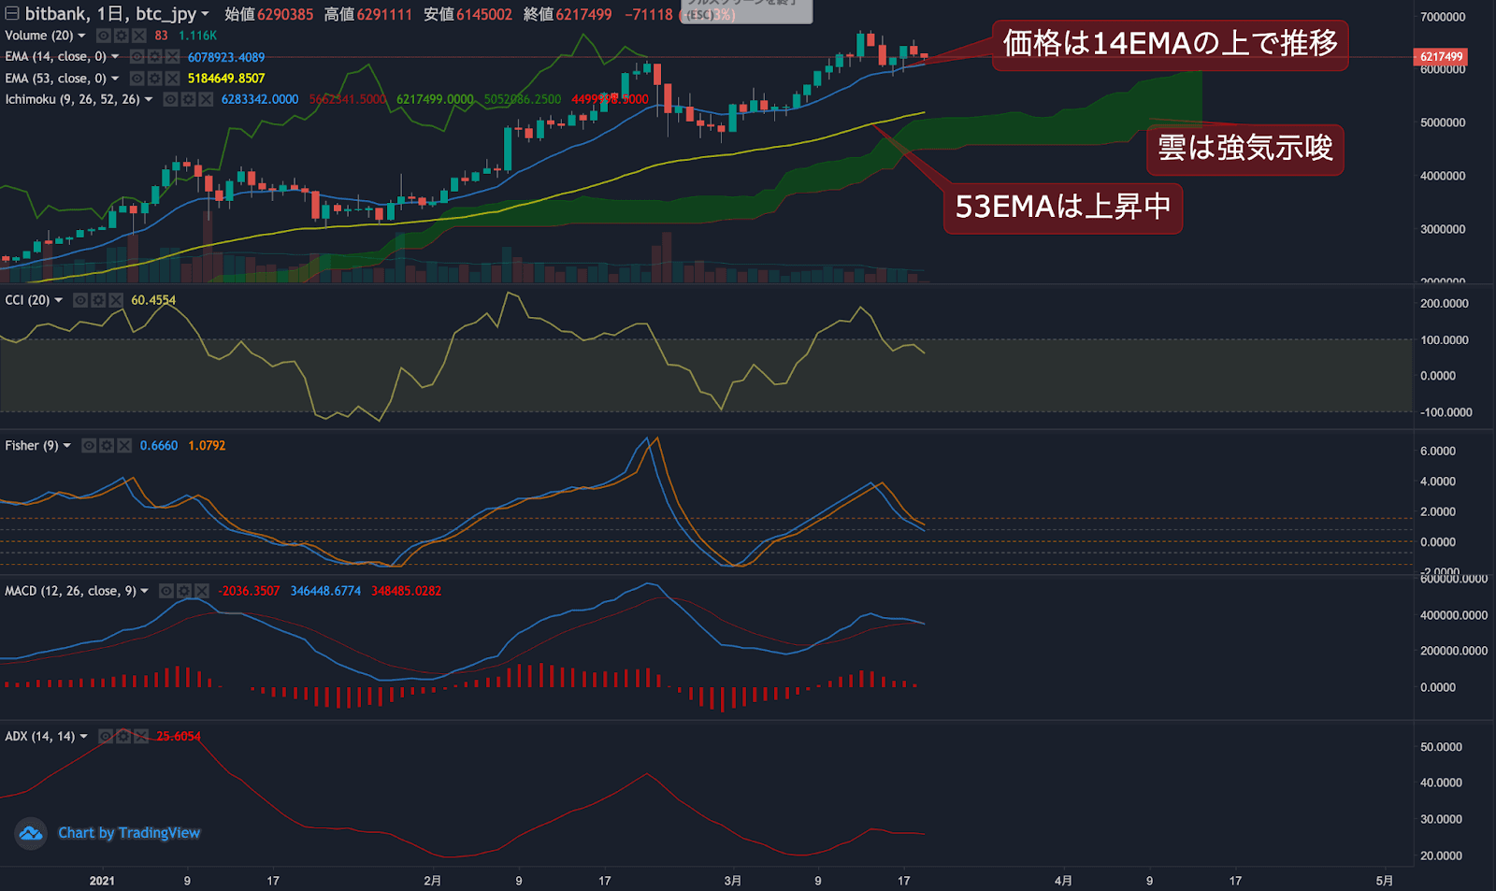
Task: Toggle visibility of MACD indicator
Action: [166, 591]
